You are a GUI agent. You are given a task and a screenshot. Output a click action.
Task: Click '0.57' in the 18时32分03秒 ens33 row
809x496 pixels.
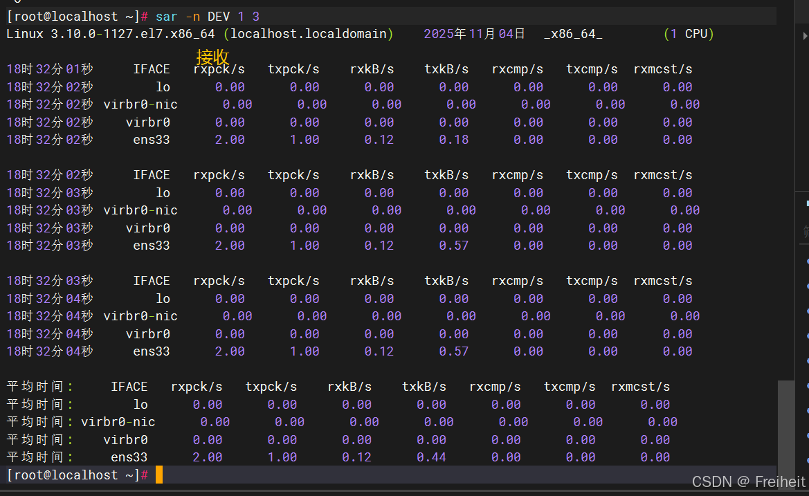coord(454,246)
